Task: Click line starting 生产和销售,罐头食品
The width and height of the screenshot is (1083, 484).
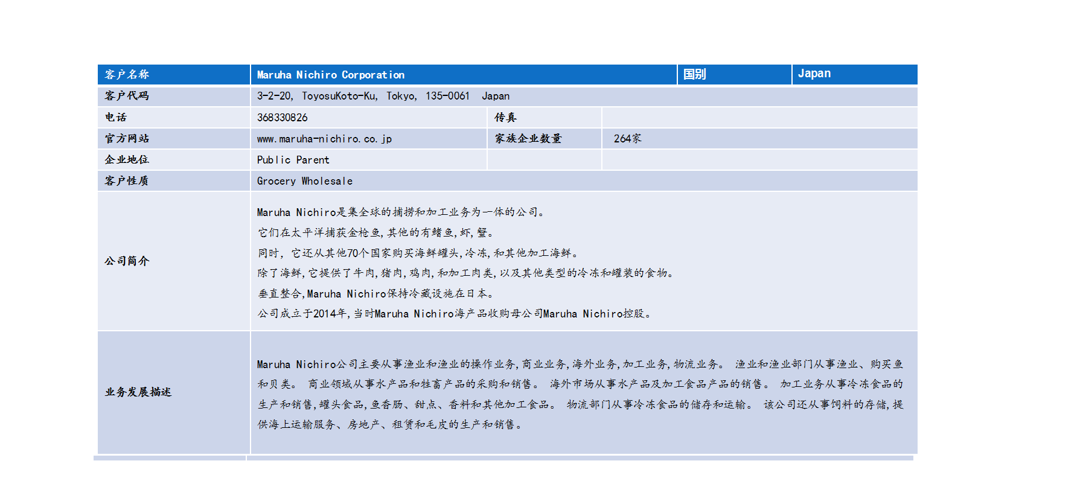Action: click(580, 404)
